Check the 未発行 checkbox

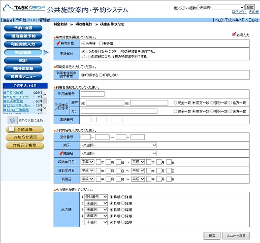(x=83, y=44)
